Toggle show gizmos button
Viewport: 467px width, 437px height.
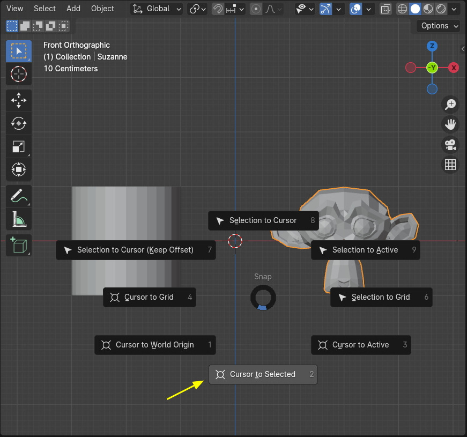325,9
